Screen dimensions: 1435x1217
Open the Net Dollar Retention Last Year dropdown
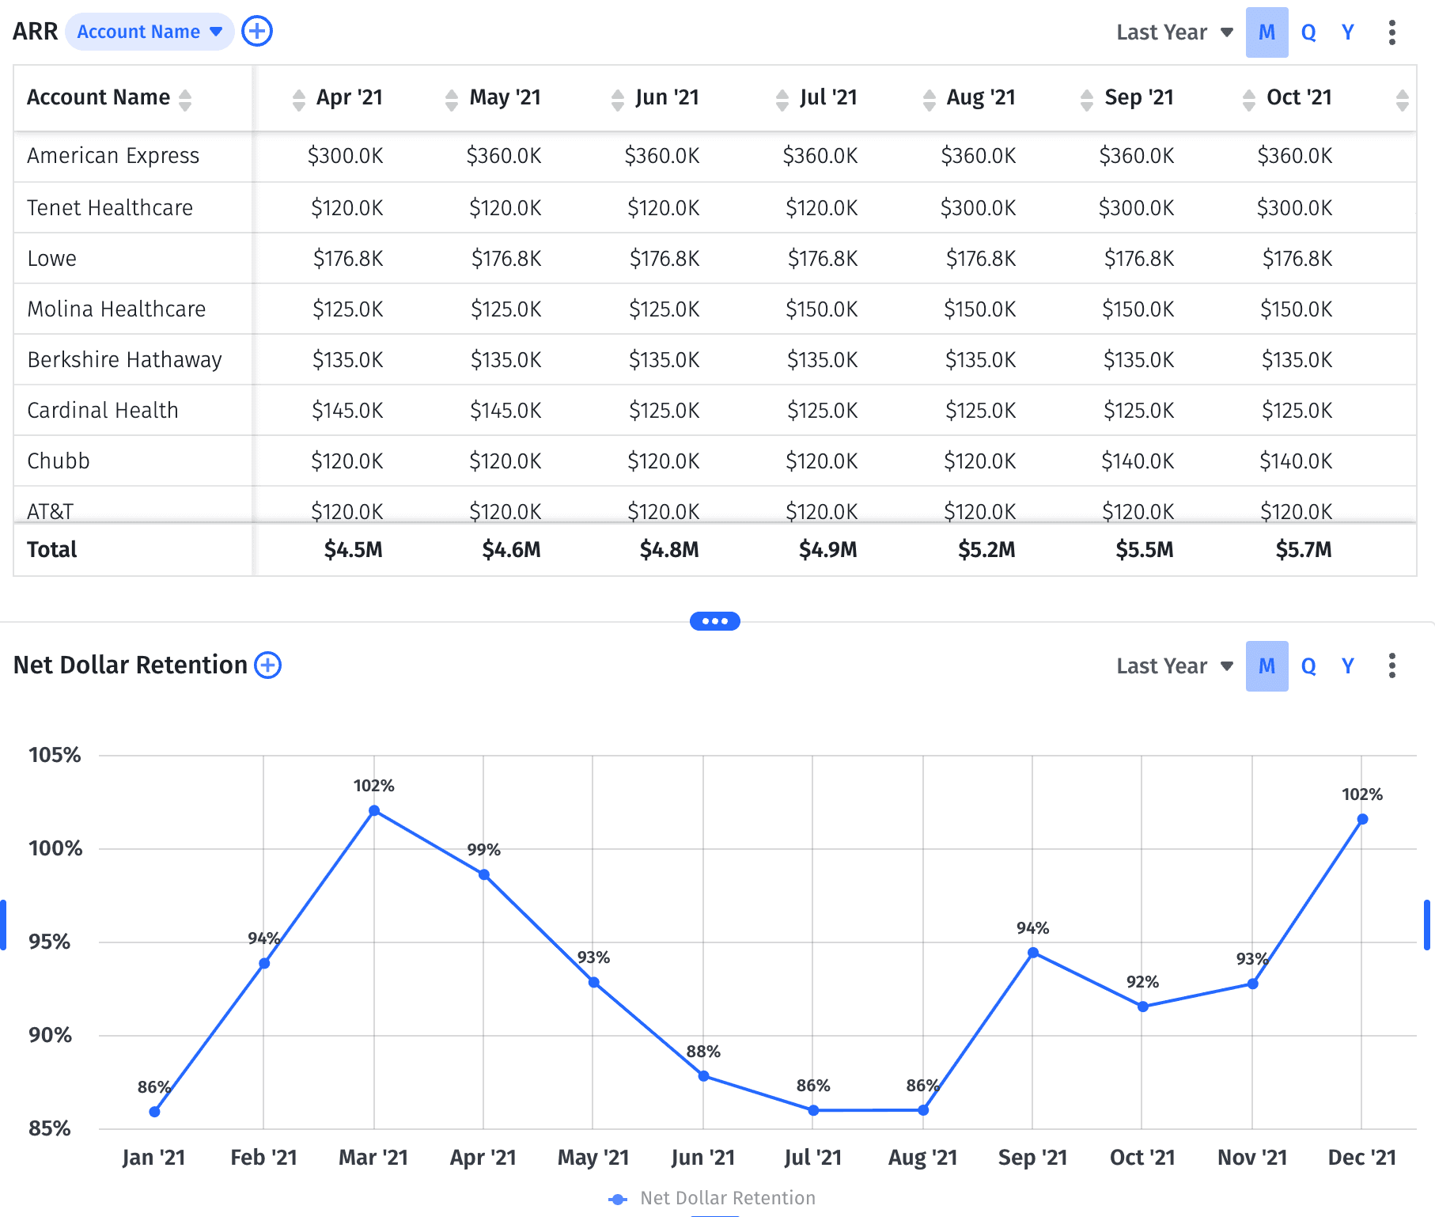point(1174,666)
